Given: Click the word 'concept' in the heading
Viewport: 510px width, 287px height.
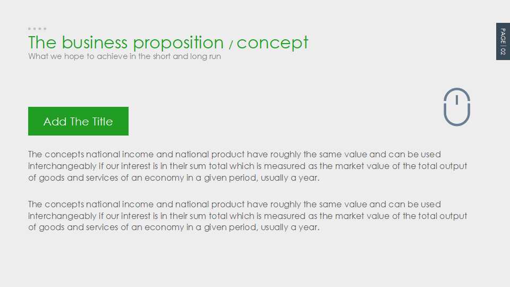Looking at the screenshot, I should click(273, 43).
